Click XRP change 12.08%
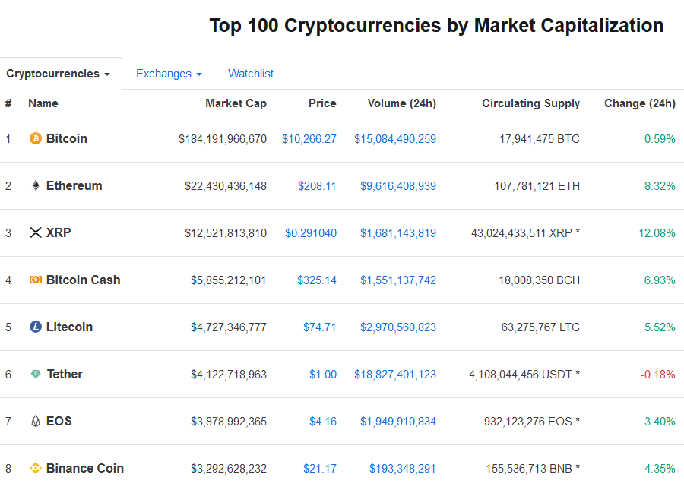 (x=657, y=233)
